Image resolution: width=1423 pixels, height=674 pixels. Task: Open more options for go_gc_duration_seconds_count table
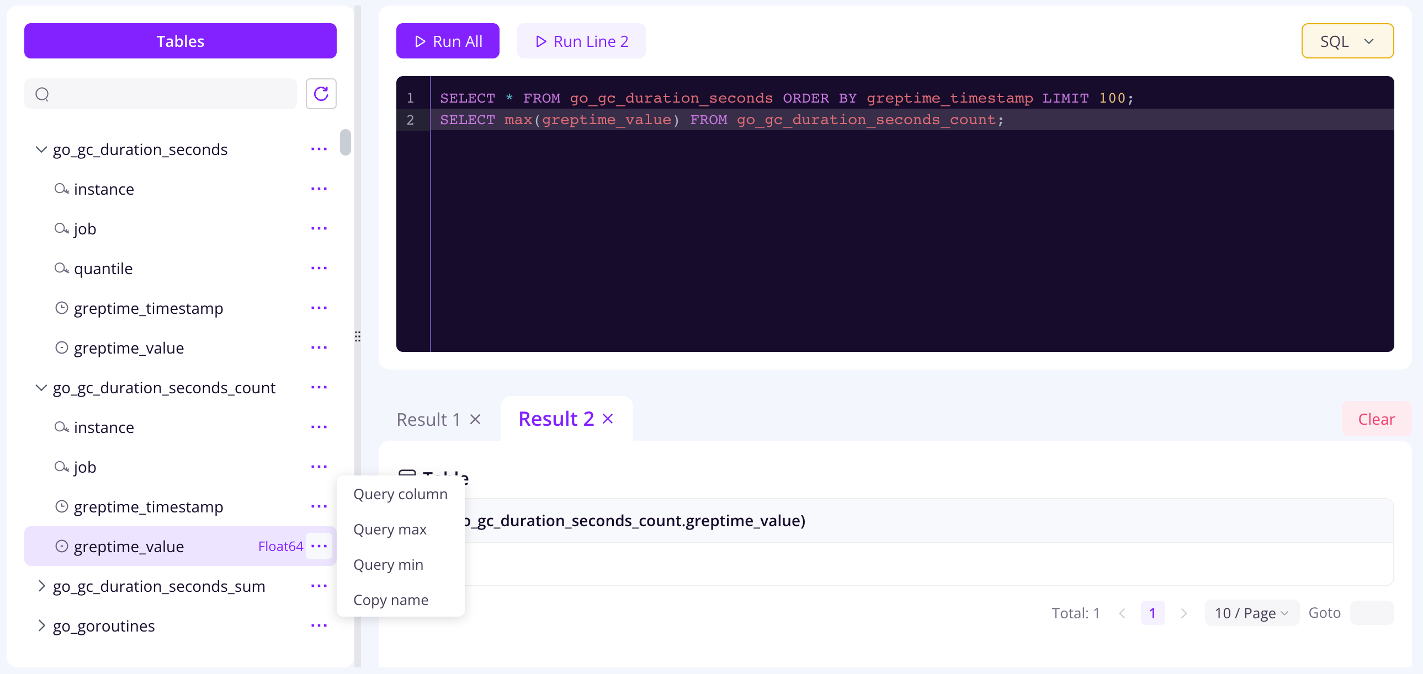[318, 388]
